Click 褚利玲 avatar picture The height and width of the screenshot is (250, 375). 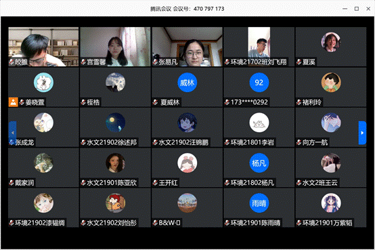(331, 83)
